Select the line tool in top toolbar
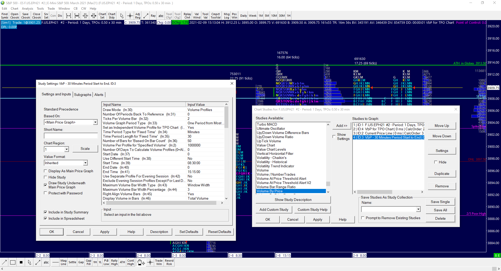The image size is (501, 271). (x=146, y=16)
